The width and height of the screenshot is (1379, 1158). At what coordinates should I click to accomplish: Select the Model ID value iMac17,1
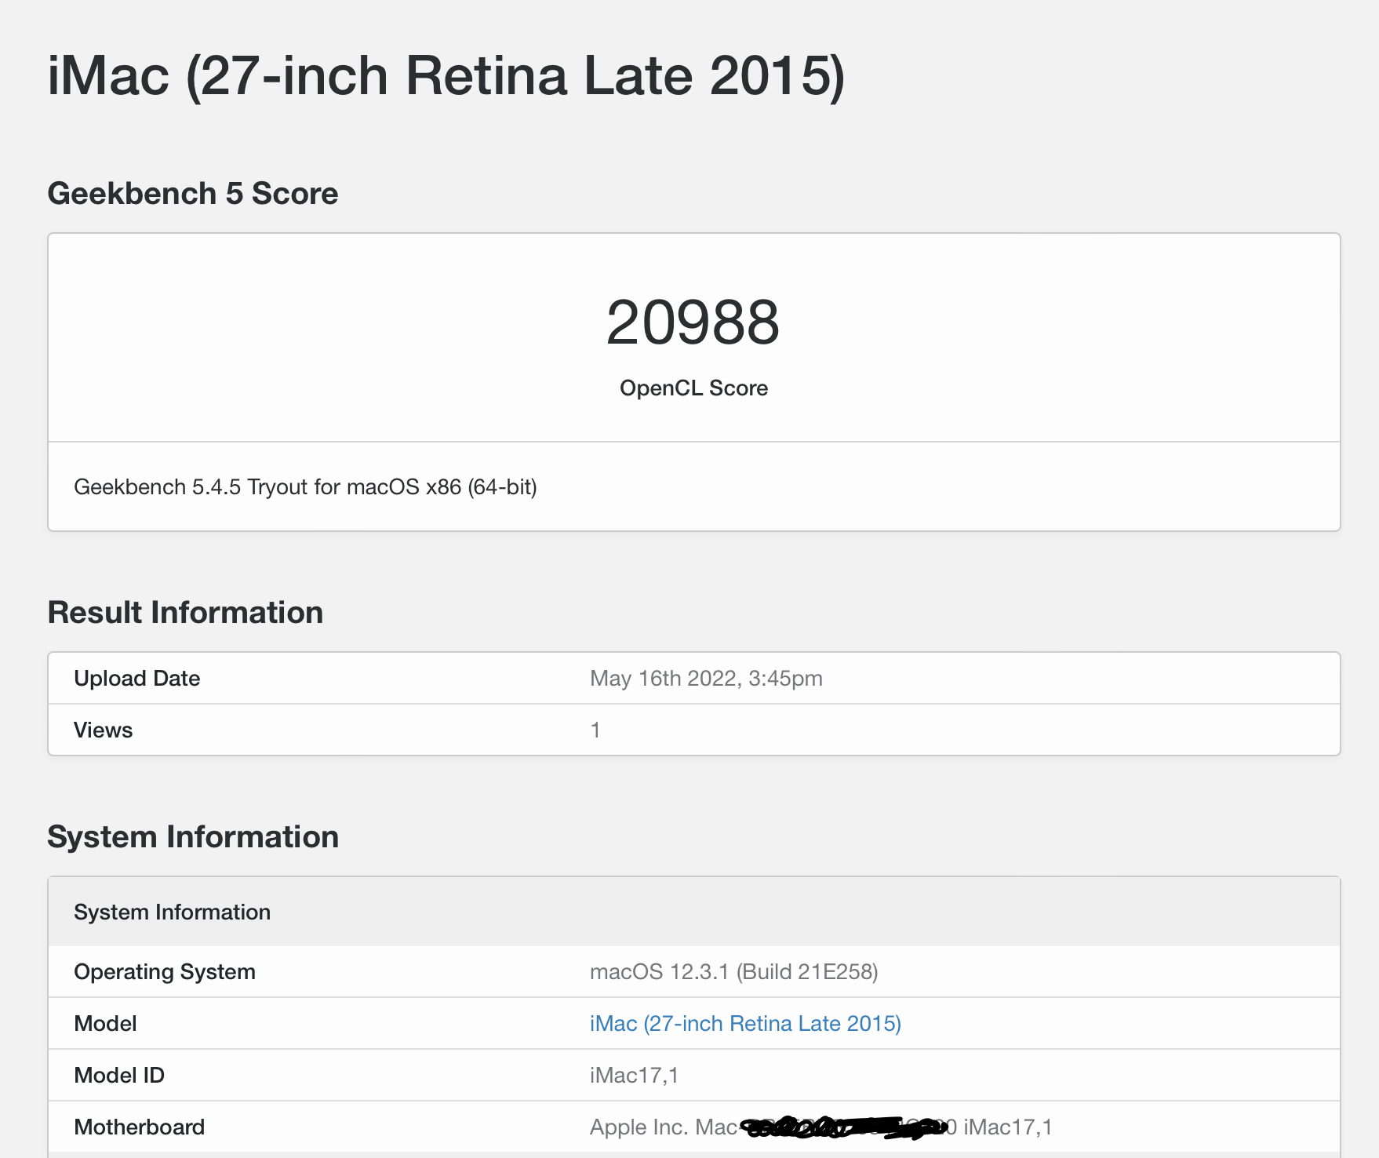pos(635,1075)
